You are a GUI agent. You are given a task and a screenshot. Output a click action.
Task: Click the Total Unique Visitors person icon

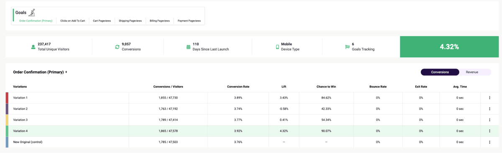[33, 47]
